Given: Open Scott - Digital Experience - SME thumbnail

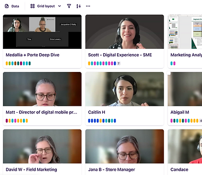Looking at the screenshot, I should (125, 32).
